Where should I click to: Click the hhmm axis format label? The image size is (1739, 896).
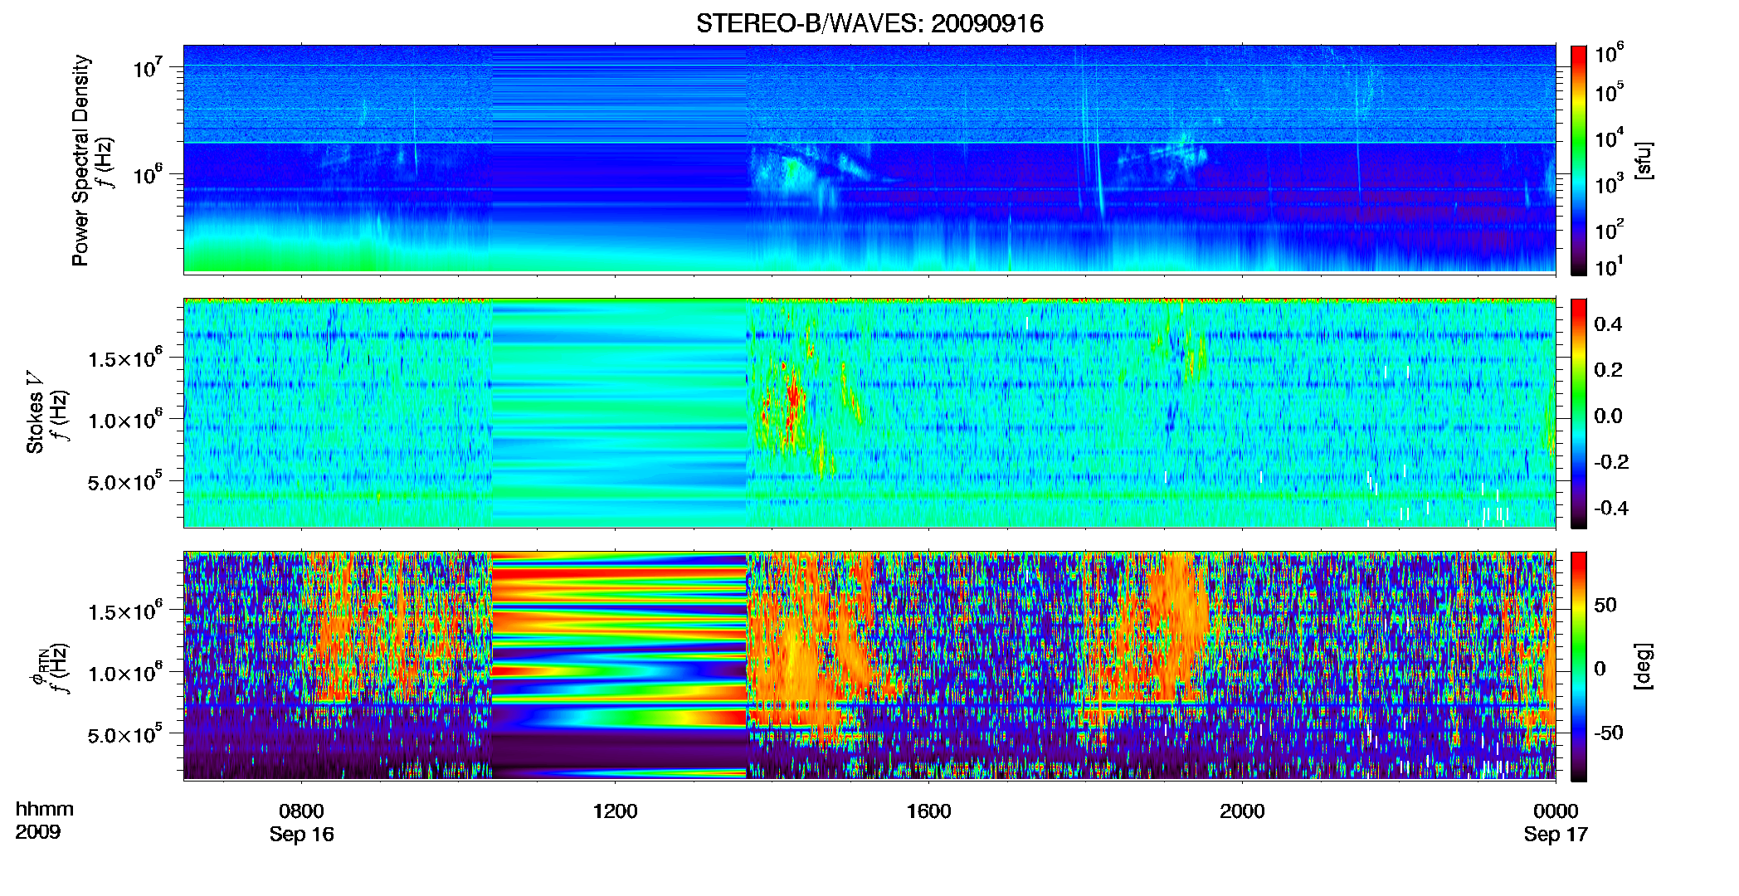(x=45, y=809)
